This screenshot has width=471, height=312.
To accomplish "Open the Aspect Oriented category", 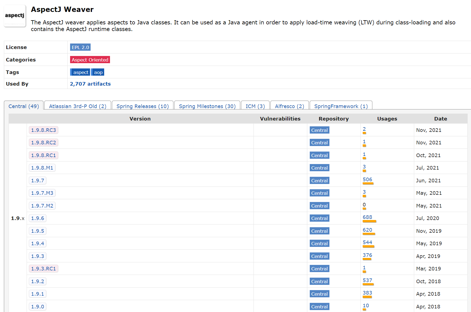I will (90, 60).
